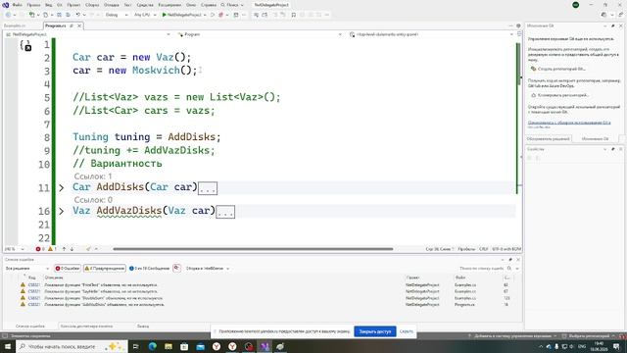
Task: Click the Undo toolbar icon
Action: tap(78, 15)
